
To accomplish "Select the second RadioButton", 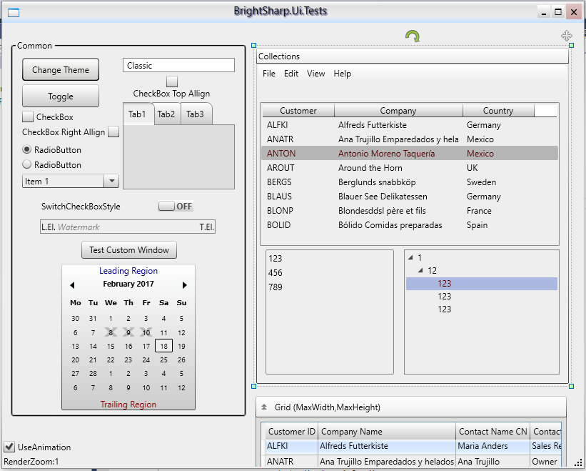I will [27, 164].
